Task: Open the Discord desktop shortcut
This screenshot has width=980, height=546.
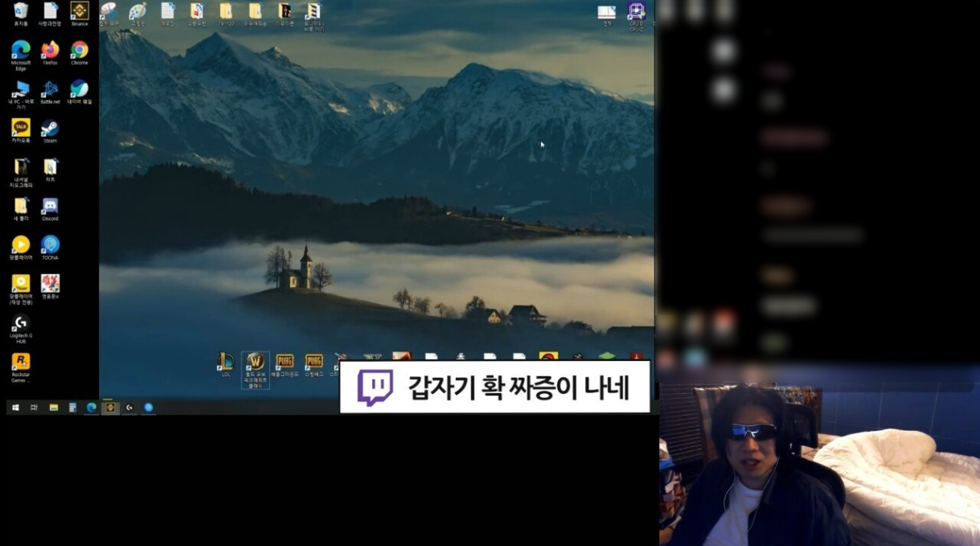Action: coord(50,207)
